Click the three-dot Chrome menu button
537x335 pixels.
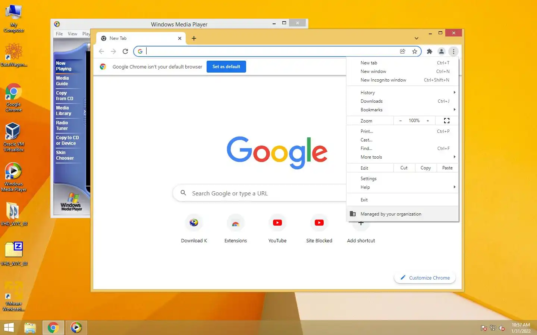[453, 51]
